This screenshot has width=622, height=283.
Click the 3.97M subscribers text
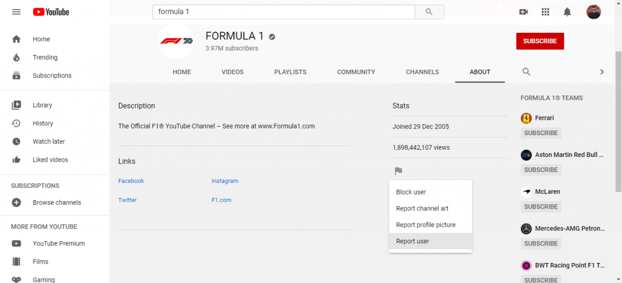coord(231,48)
